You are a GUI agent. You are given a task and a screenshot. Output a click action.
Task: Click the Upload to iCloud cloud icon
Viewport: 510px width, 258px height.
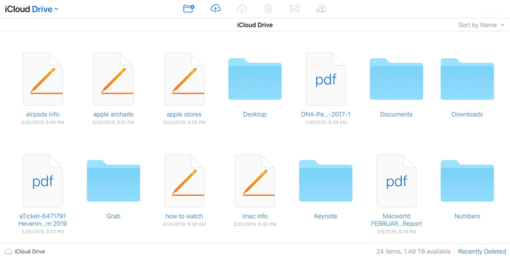pyautogui.click(x=216, y=9)
